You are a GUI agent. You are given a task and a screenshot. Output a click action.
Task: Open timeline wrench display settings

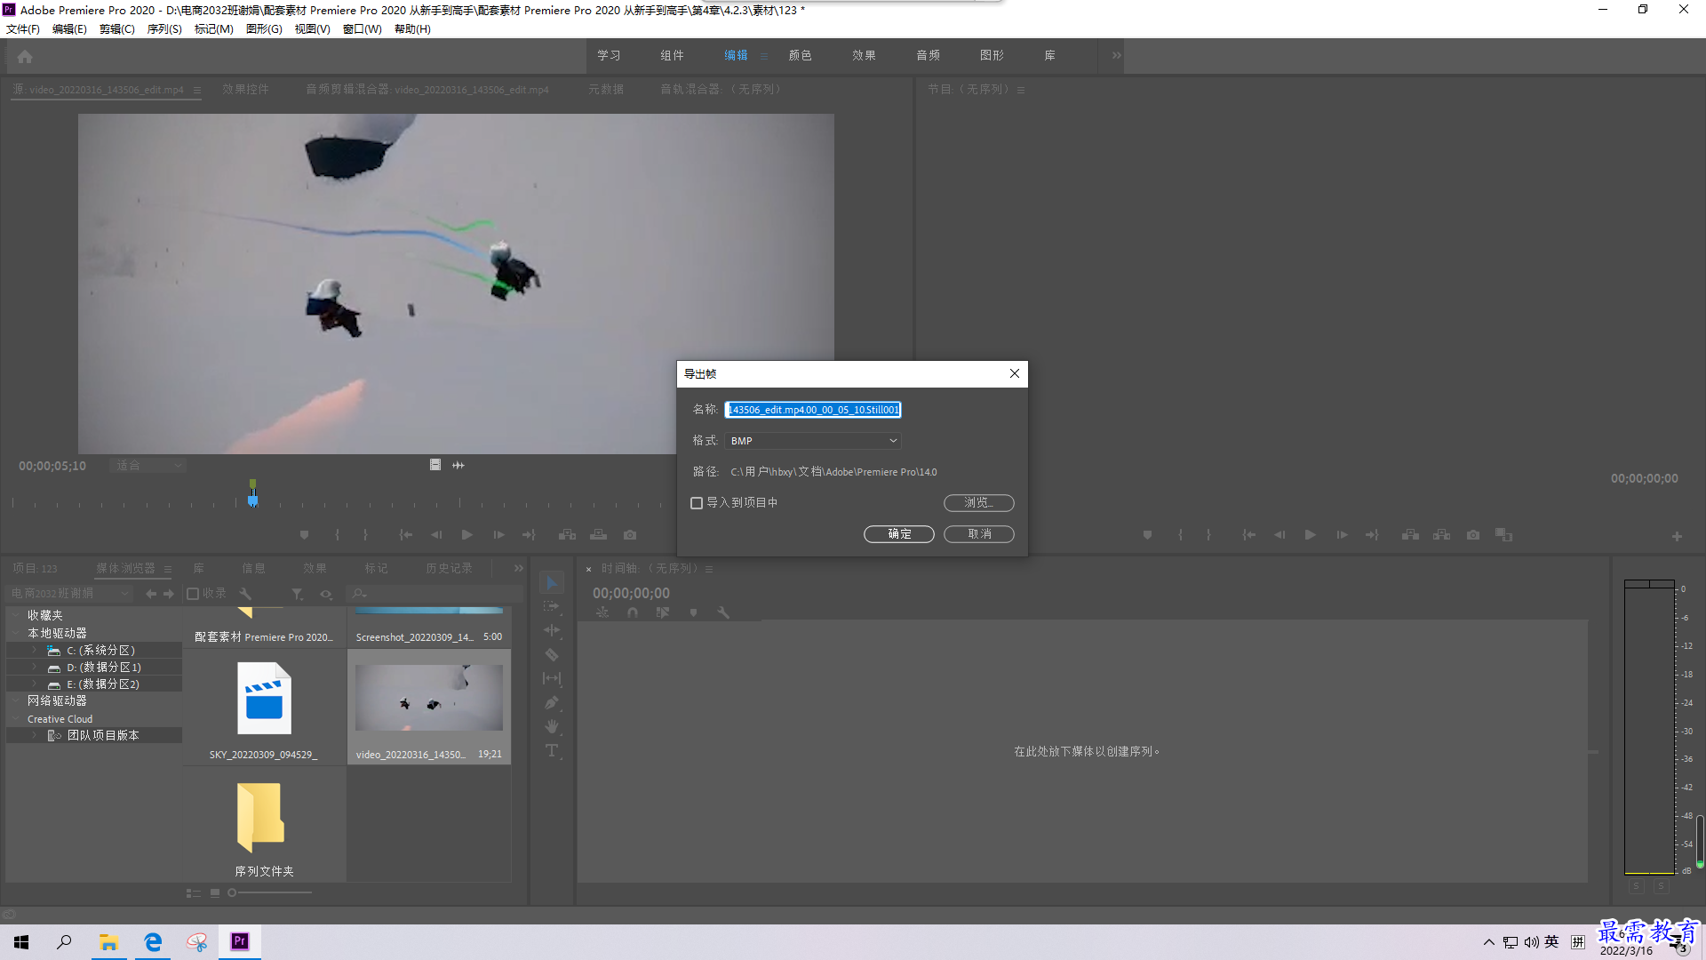(x=723, y=612)
